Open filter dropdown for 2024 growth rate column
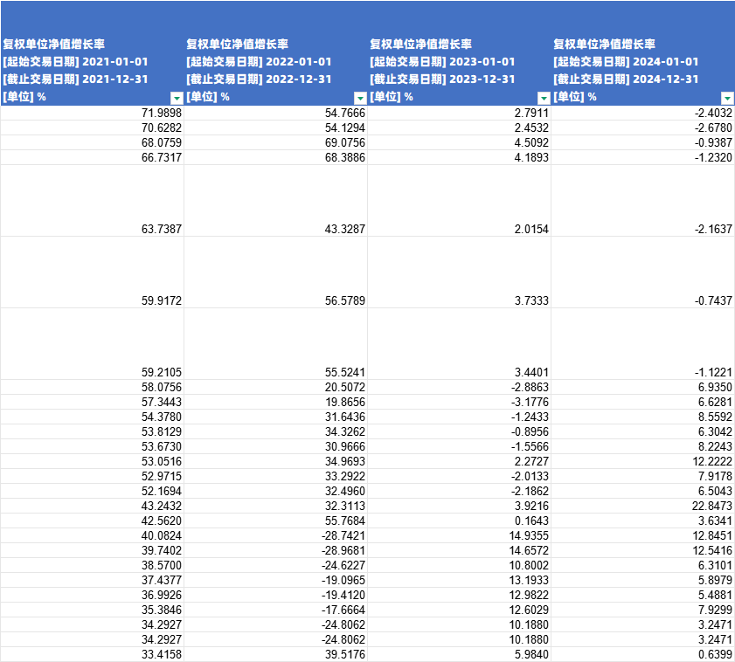Screen dimensions: 735x662 pos(727,98)
